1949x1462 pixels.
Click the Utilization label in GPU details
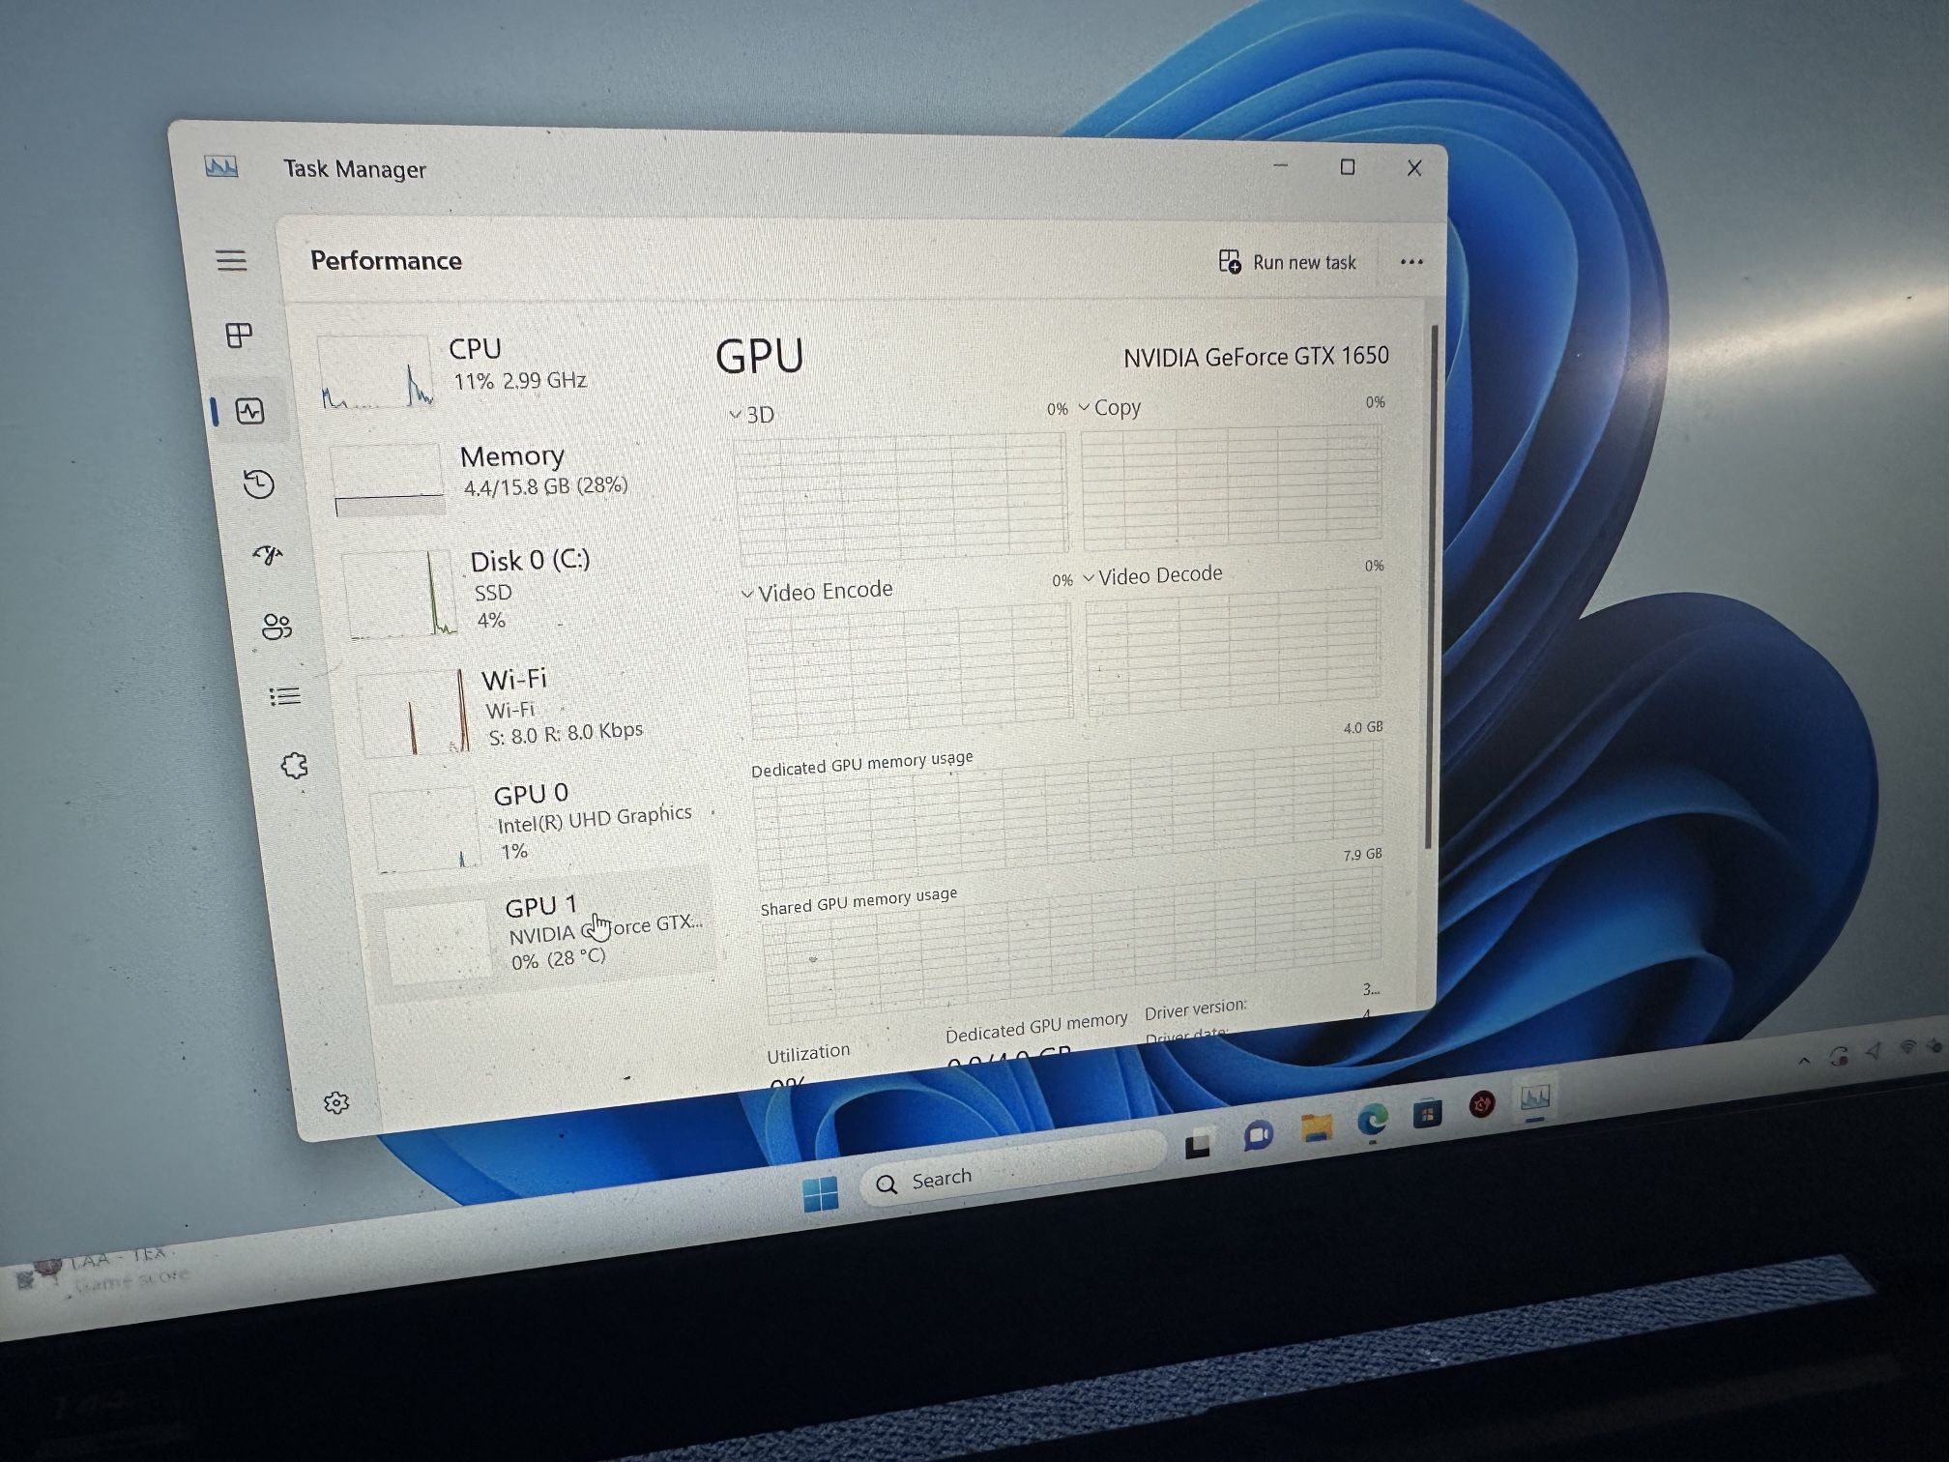pos(808,1052)
